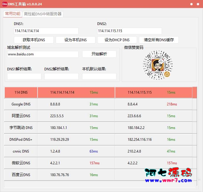Select Google DNS row name

click(x=21, y=104)
